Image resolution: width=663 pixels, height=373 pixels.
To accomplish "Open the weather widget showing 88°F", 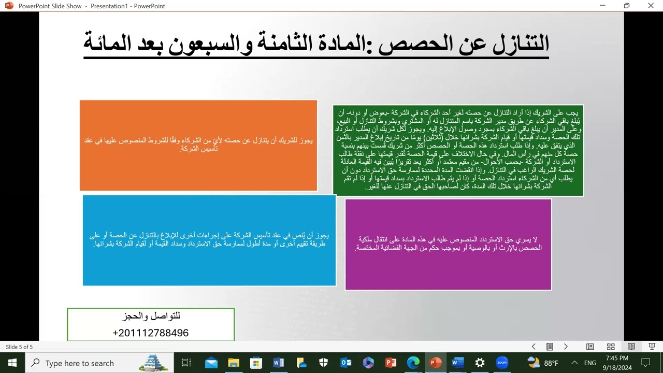I will (x=543, y=363).
